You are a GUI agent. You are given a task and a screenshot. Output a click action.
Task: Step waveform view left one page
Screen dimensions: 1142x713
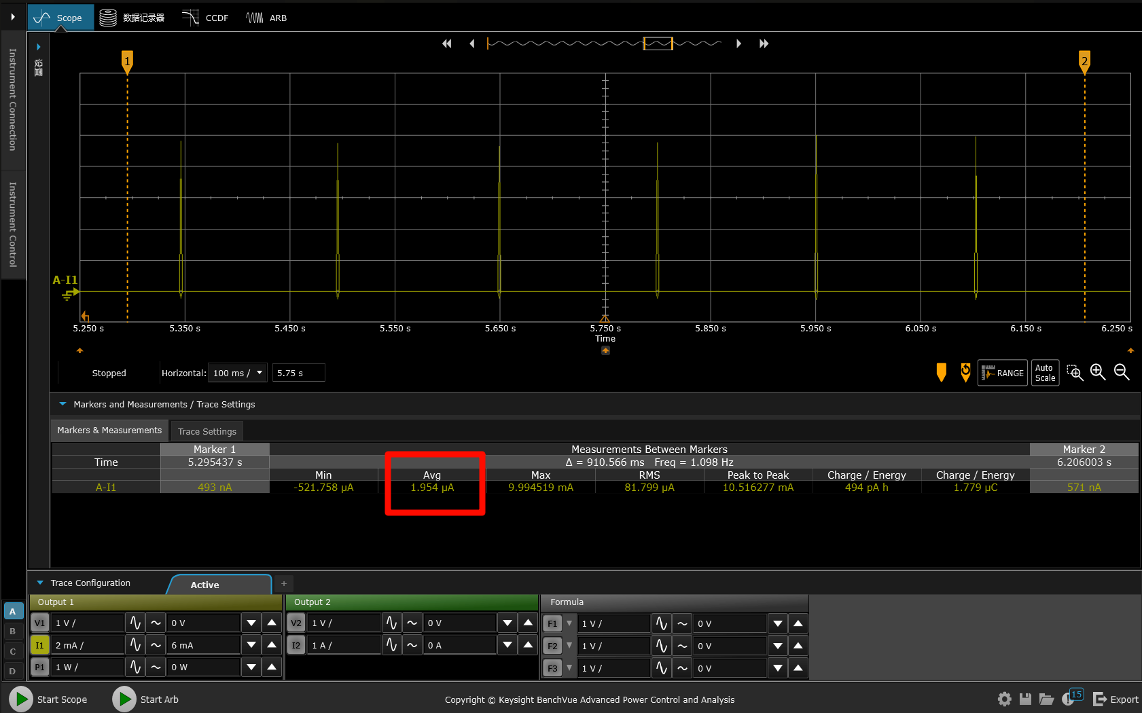[x=471, y=43]
